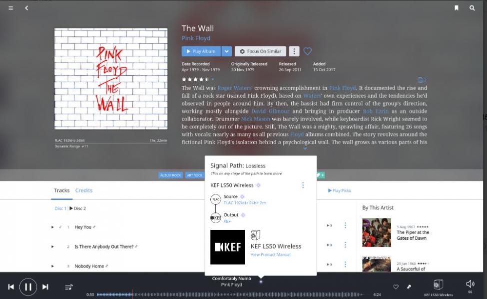The height and width of the screenshot is (299, 487).
Task: Select the KEF LS50 Wireless zone icon
Action: [x=438, y=284]
